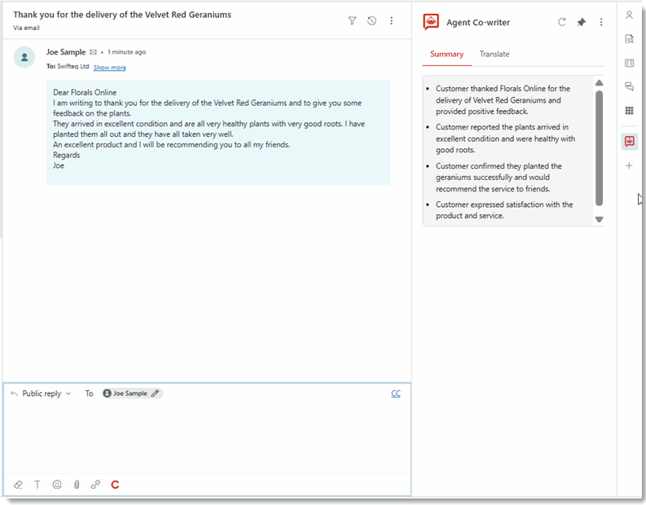Show ticket events history icon

[371, 20]
